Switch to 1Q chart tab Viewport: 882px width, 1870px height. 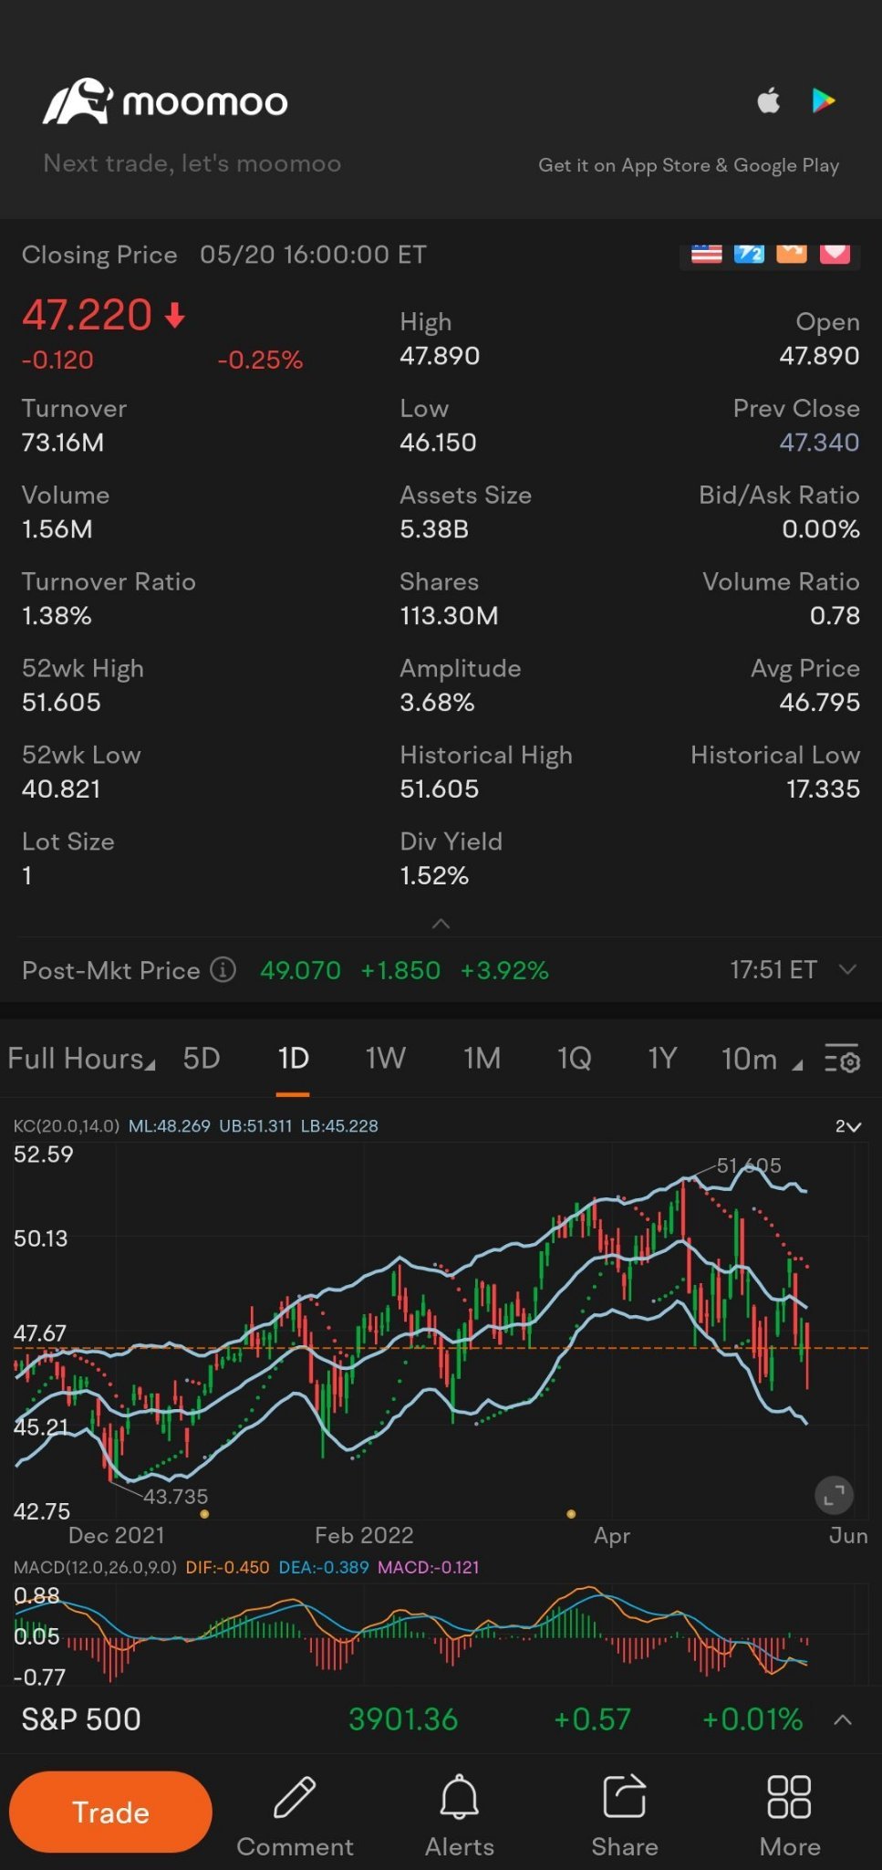pyautogui.click(x=575, y=1059)
